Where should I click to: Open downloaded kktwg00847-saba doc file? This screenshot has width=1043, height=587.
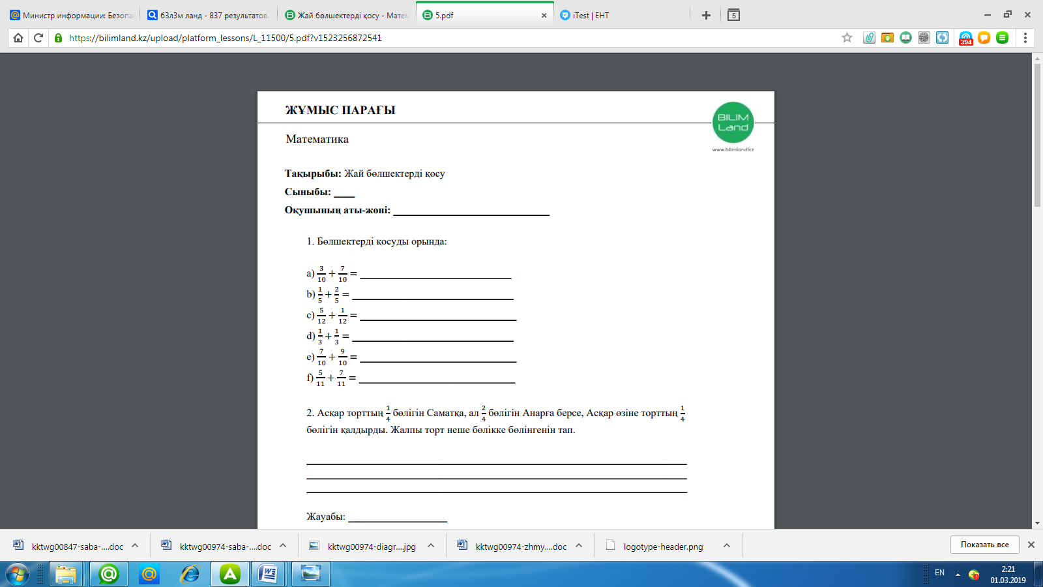[x=68, y=547]
